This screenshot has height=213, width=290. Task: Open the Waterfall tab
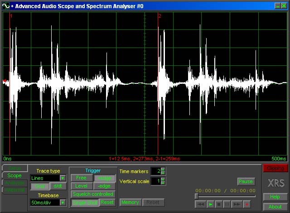point(14,190)
